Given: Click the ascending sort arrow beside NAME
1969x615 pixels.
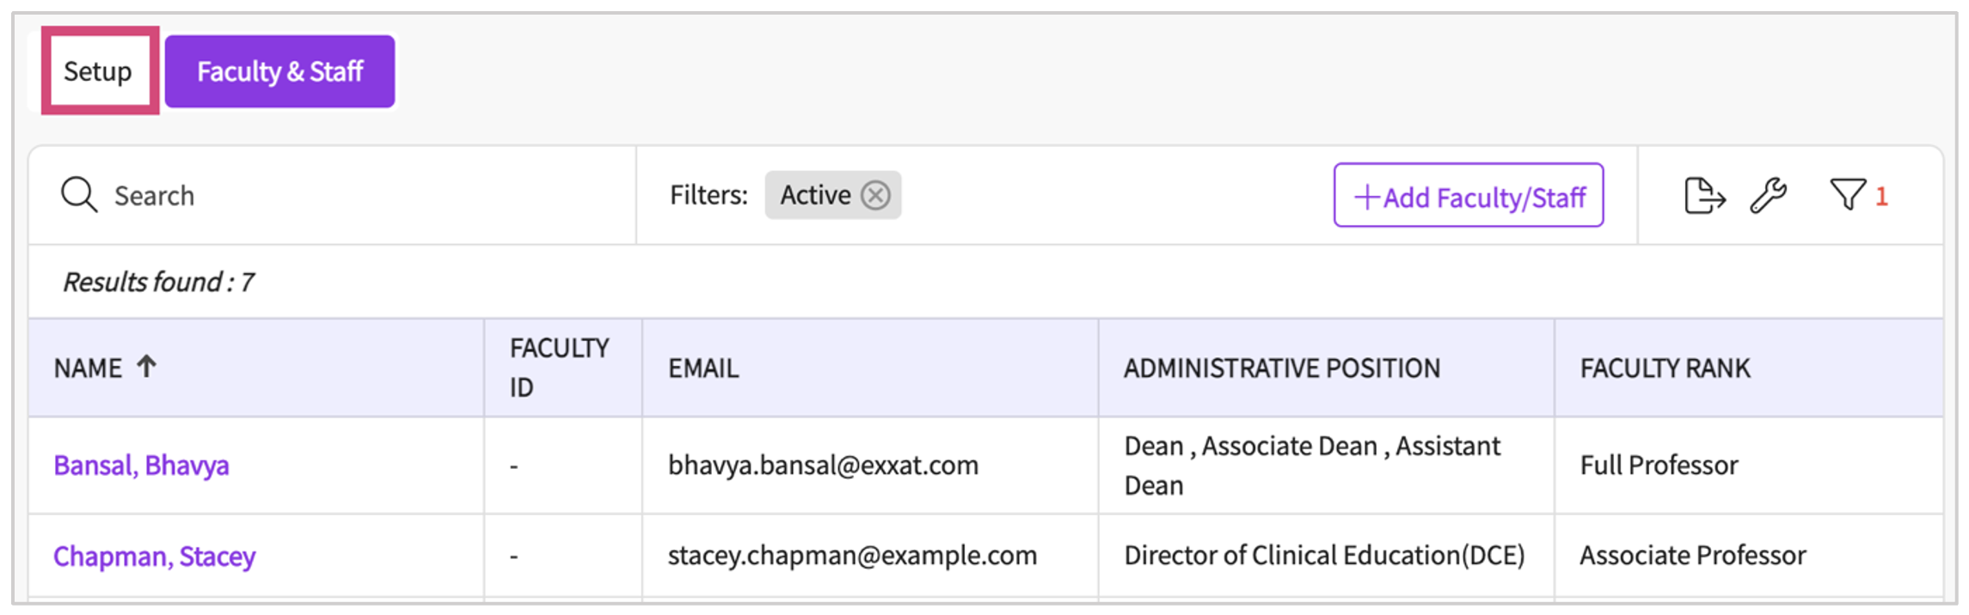Looking at the screenshot, I should point(148,366).
